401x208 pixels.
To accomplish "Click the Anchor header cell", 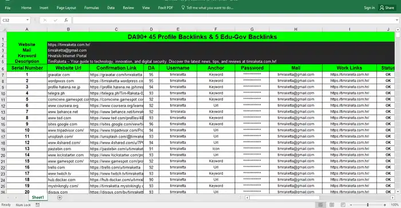I will (x=216, y=68).
